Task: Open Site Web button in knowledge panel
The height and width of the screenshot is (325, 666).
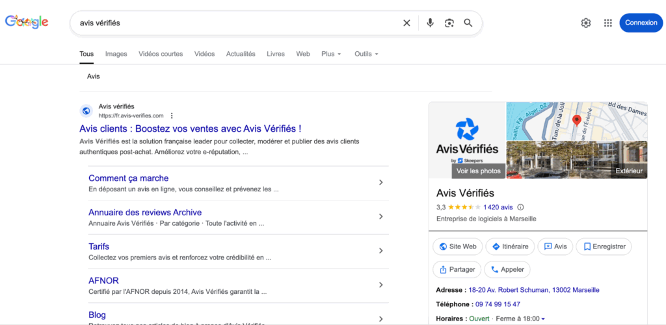Action: (x=457, y=247)
